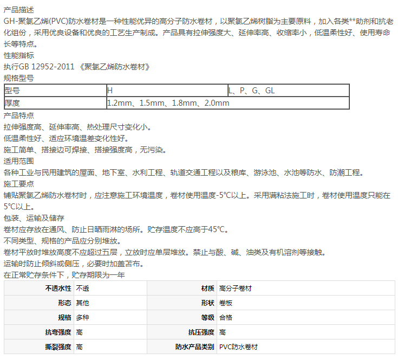This screenshot has width=398, height=359.
Task: Click the 多种 specification value
Action: 82,318
